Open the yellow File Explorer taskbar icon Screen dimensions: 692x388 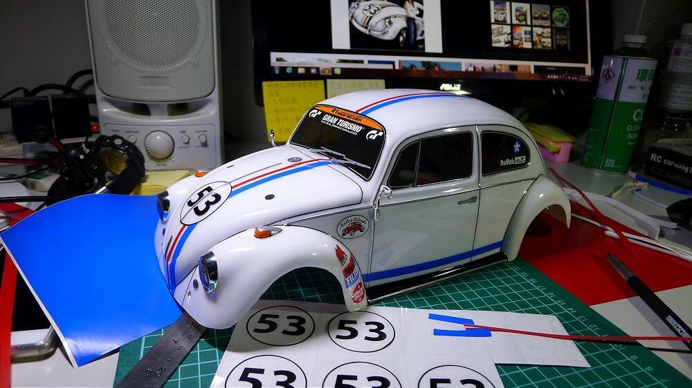[302, 70]
